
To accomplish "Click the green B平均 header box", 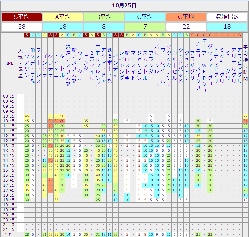I will (x=104, y=17).
